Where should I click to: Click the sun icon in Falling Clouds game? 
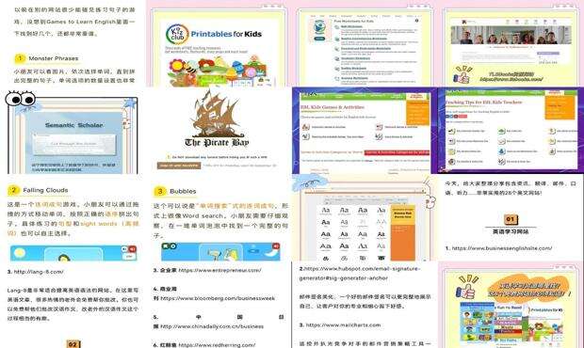pos(20,253)
